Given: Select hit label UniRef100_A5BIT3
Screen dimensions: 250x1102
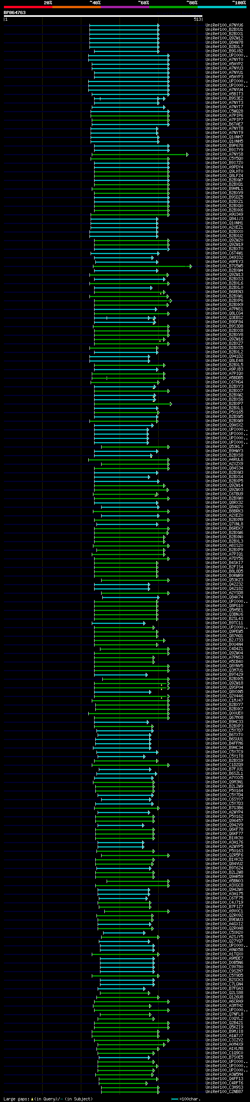Looking at the screenshot, I should (x=224, y=94).
